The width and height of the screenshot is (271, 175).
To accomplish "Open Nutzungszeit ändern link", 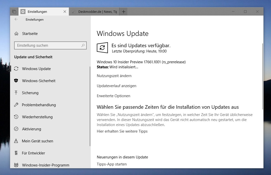I will coord(114,76).
